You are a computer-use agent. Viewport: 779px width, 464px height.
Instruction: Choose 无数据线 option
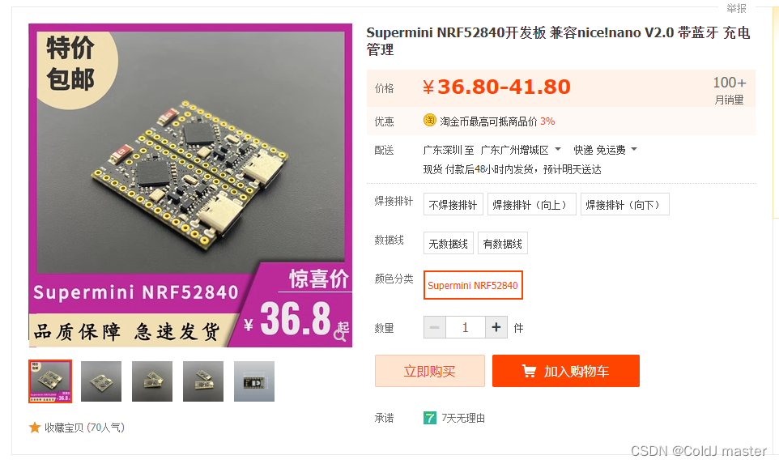(448, 243)
